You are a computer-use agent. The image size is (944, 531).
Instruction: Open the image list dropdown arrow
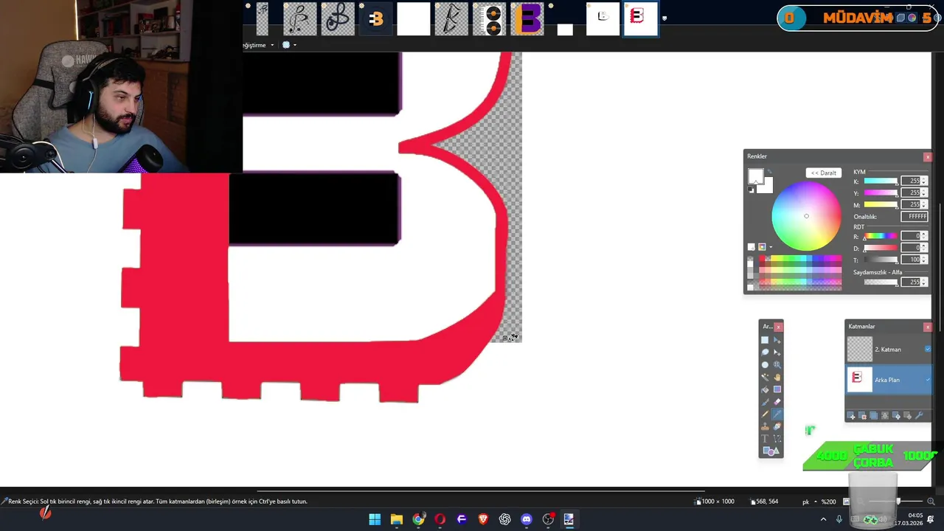coord(664,18)
